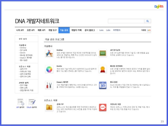
Task: Click the DNA 개발자네트워크 title
Action: tap(37, 21)
